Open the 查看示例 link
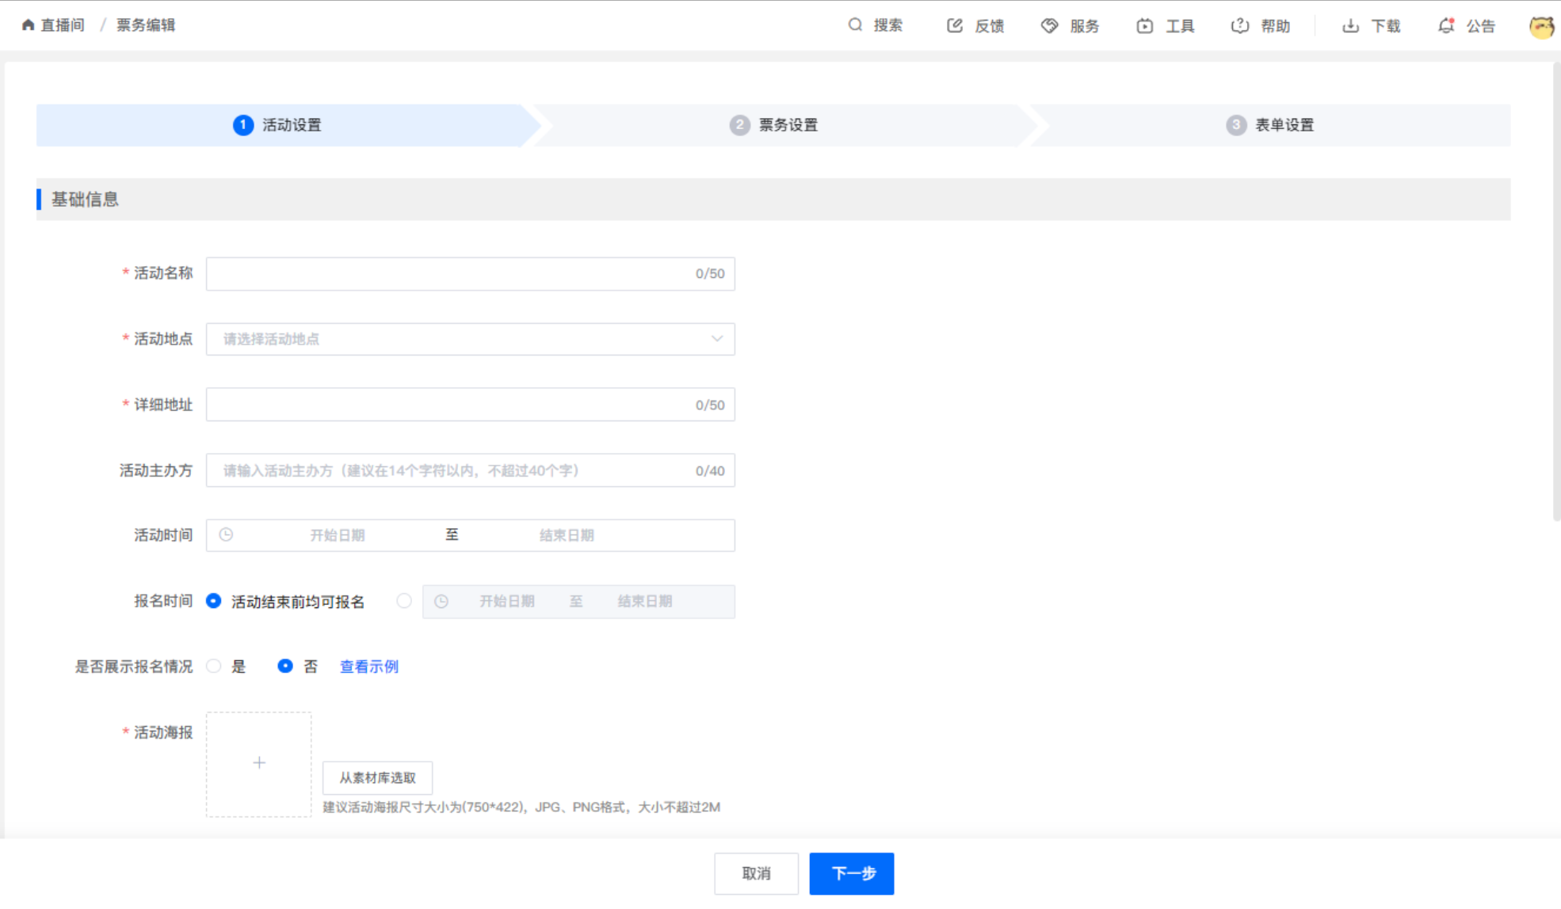Screen dimensions: 1561x909 click(369, 667)
